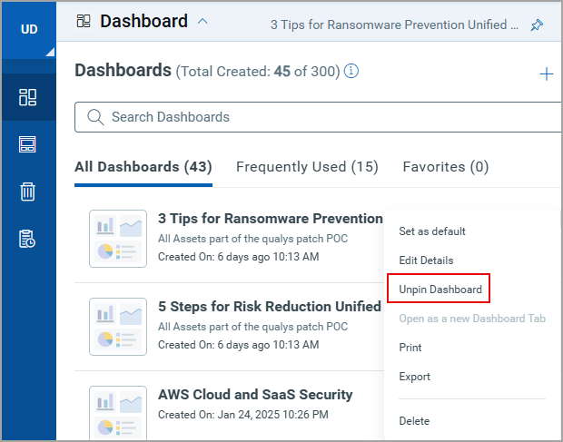This screenshot has width=563, height=442.
Task: Select Export in the context menu
Action: point(414,377)
